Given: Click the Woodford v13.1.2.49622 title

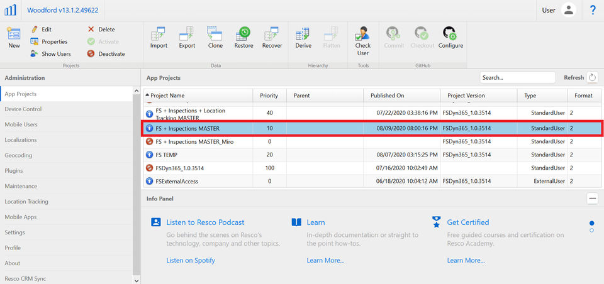Looking at the screenshot, I should (62, 11).
